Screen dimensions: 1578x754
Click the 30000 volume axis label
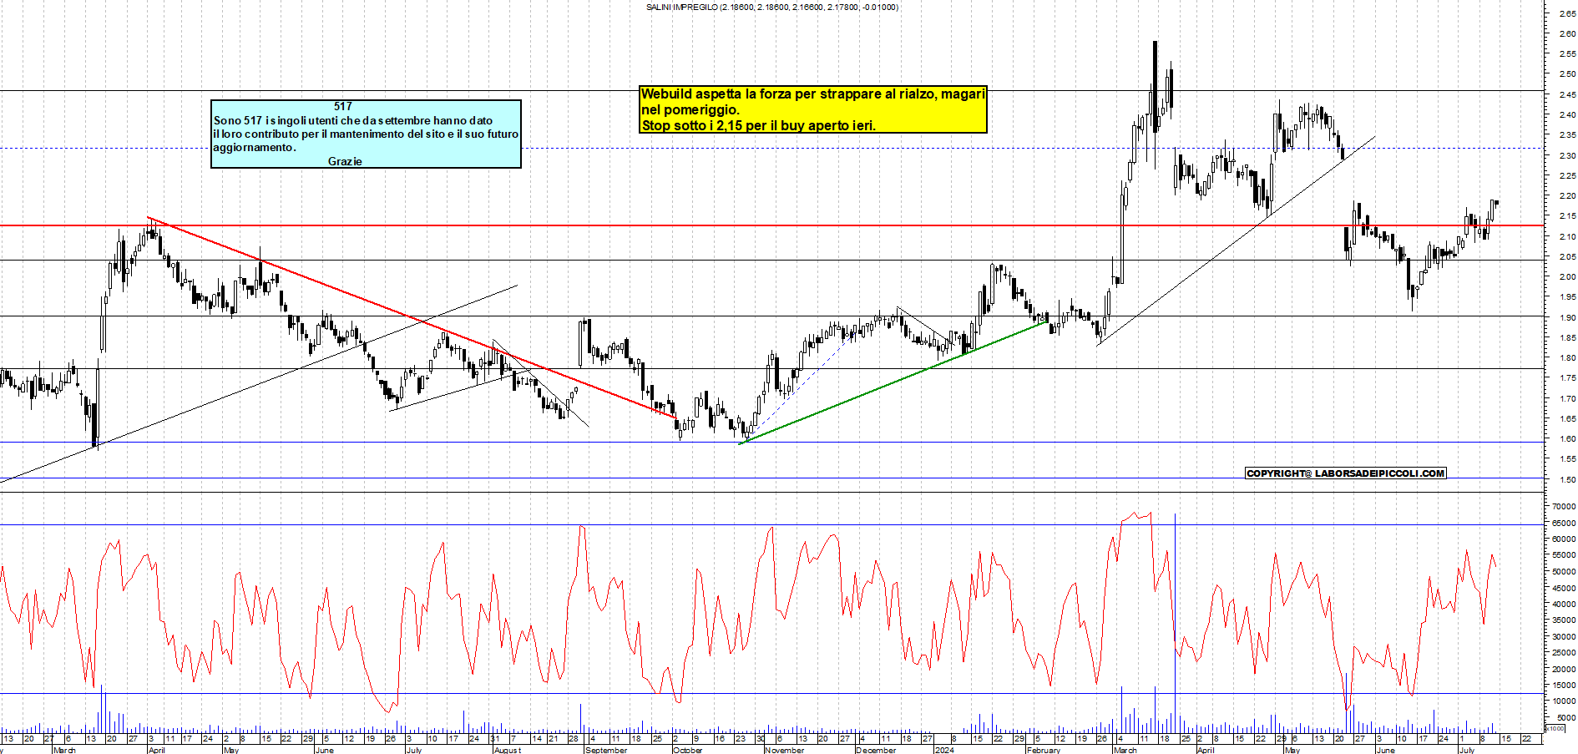(x=1564, y=637)
